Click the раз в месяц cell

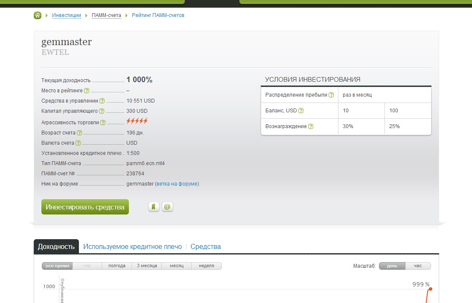click(x=385, y=95)
